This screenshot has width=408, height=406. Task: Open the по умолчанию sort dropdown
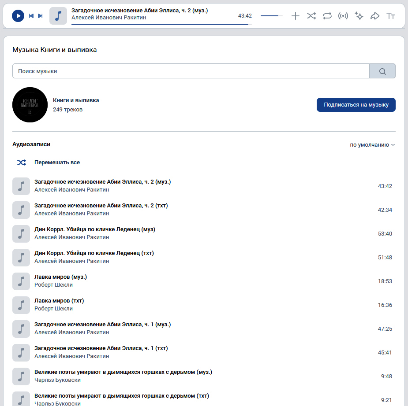tap(372, 145)
